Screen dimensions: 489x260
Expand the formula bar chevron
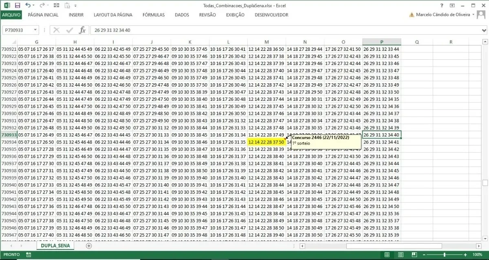coord(484,30)
